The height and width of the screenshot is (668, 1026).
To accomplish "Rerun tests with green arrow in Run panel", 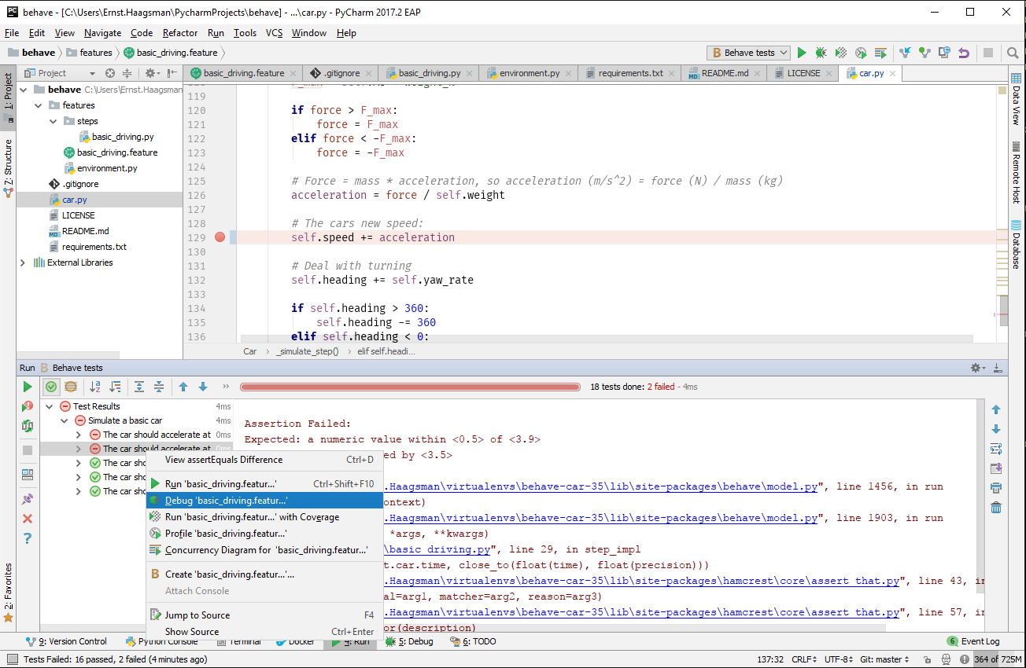I will coord(28,387).
